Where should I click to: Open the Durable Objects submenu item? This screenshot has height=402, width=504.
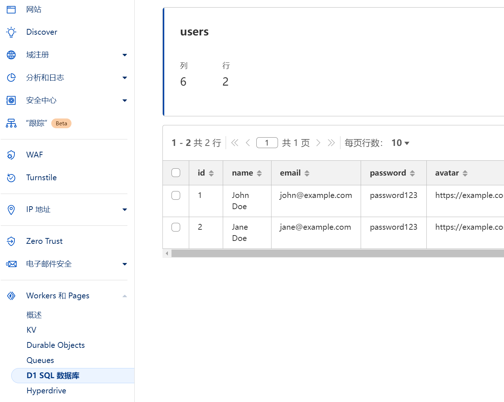tap(56, 345)
